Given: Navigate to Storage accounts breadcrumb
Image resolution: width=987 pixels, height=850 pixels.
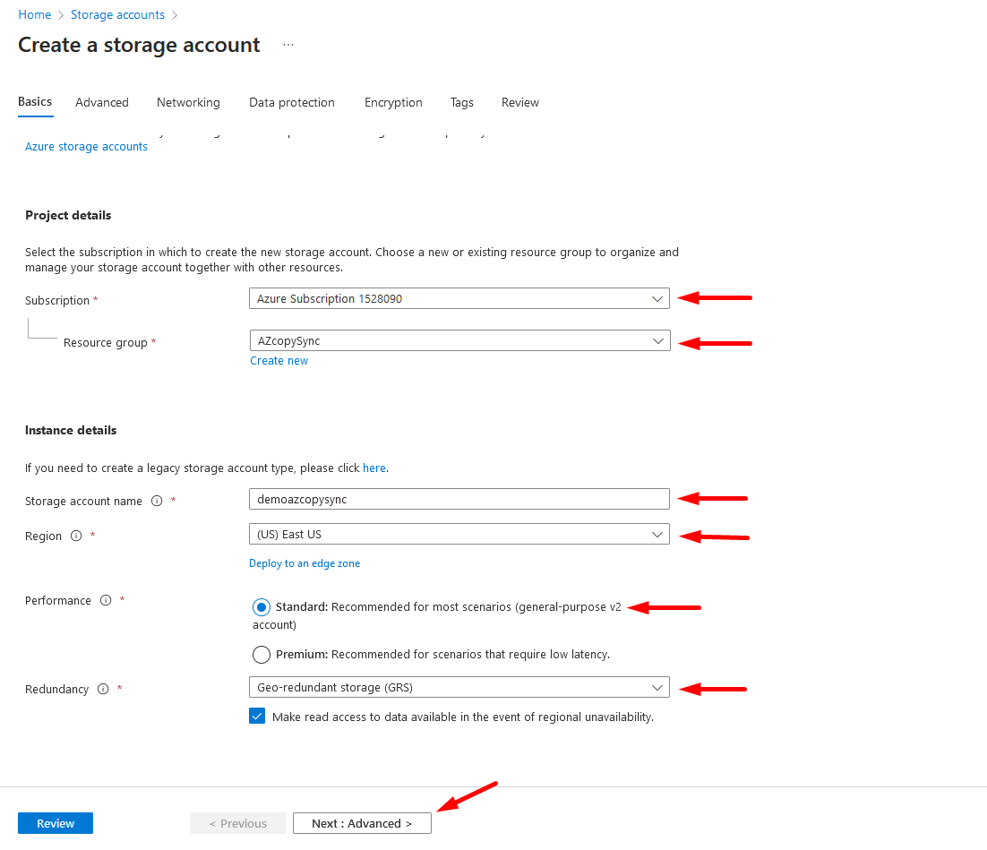Looking at the screenshot, I should tap(117, 14).
